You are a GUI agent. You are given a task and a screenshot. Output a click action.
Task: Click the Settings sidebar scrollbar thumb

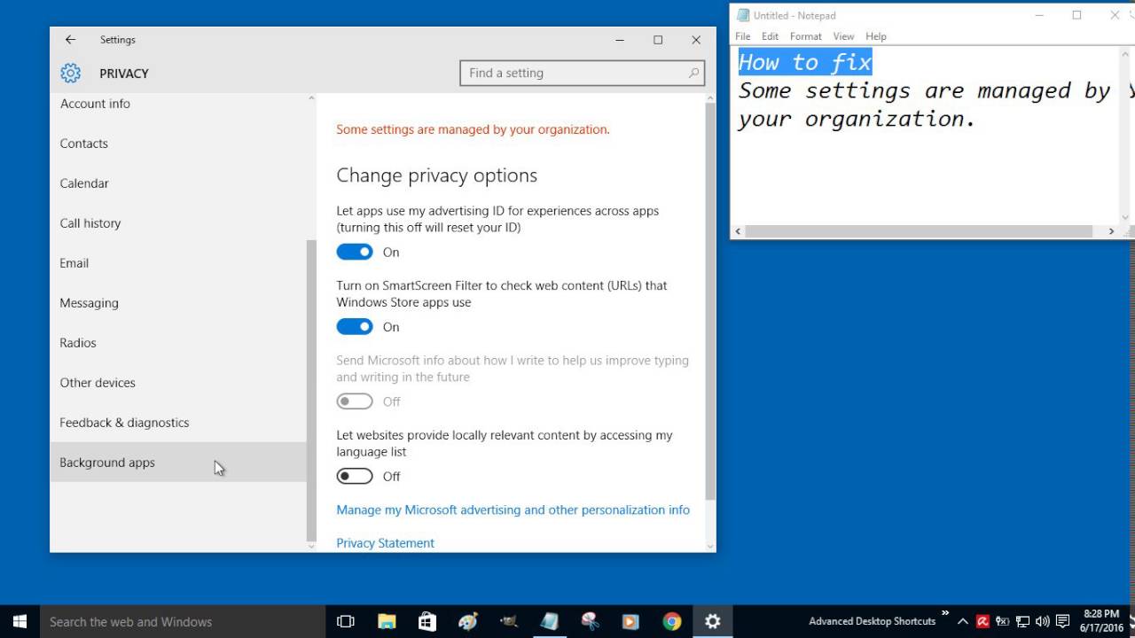point(311,390)
